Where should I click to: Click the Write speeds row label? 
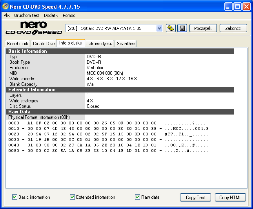22,79
